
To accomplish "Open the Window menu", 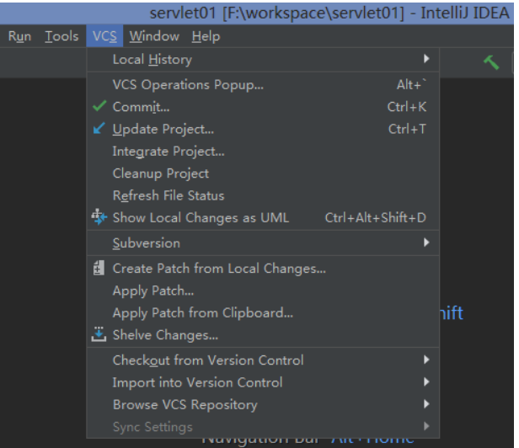I will 154,36.
